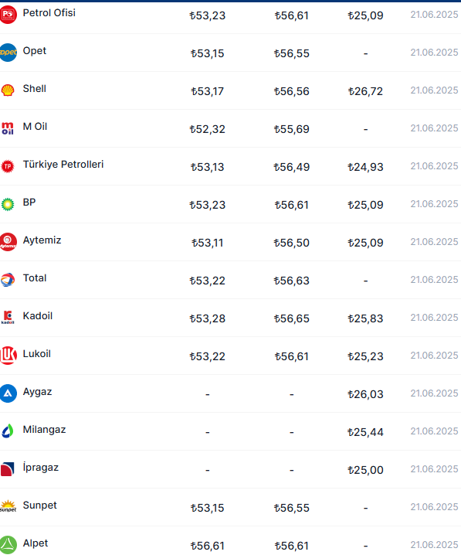Click the Aygaz blue circle logo

(x=8, y=393)
